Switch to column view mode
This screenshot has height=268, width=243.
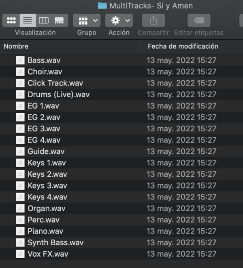coord(44,21)
